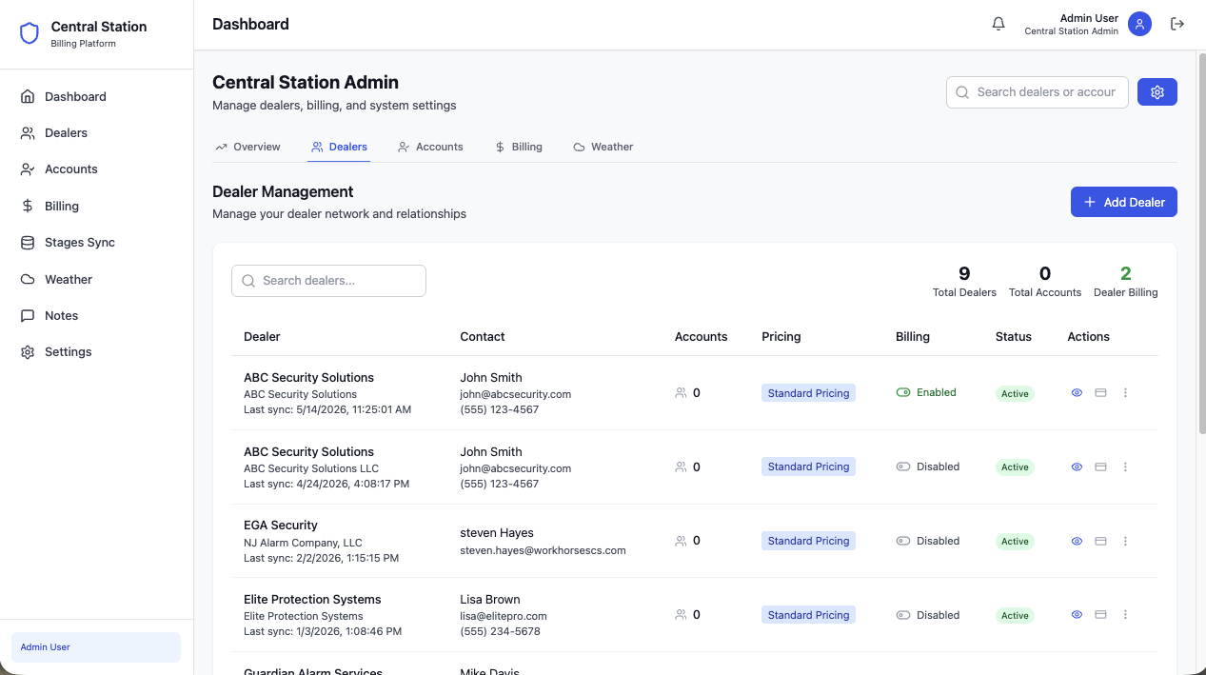Click Active status badge for EGA Security

click(x=1015, y=541)
